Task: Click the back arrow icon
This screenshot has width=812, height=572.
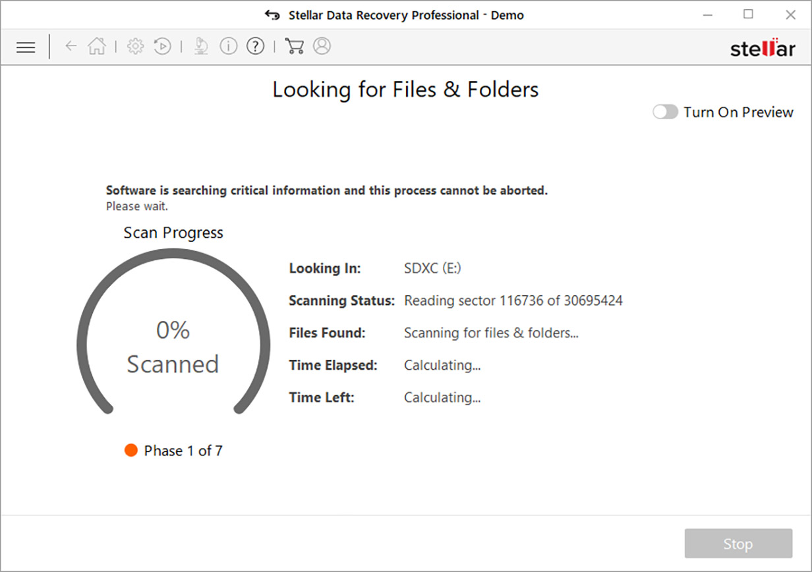Action: pos(71,46)
